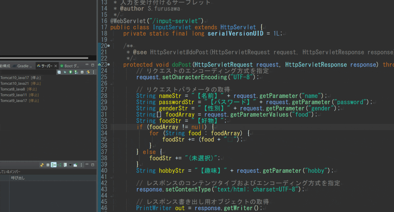The height and width of the screenshot is (212, 394).
Task: Show call hierarchy history list
Action: (x=65, y=165)
